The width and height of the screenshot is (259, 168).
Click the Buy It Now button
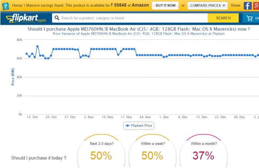tap(165, 5)
